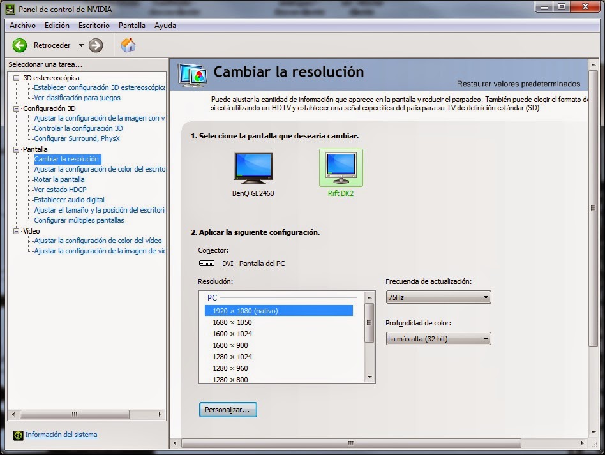This screenshot has width=605, height=455.
Task: Minimize the NVIDIA control panel window
Action: 545,6
